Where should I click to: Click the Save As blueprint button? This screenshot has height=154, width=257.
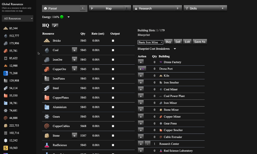click(200, 42)
